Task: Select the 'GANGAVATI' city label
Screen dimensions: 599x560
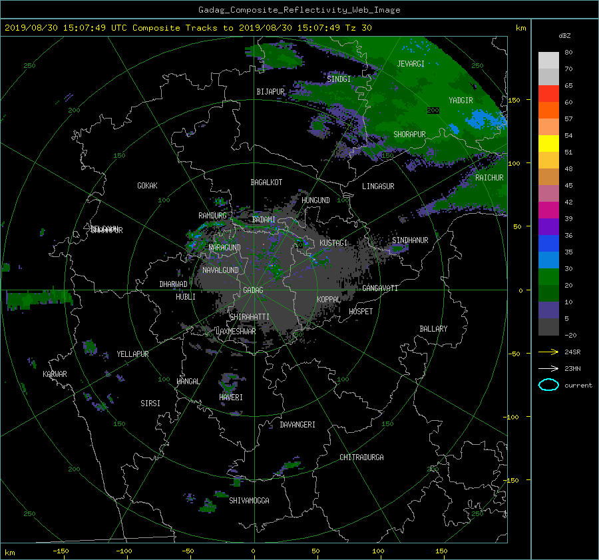Action: pos(380,288)
